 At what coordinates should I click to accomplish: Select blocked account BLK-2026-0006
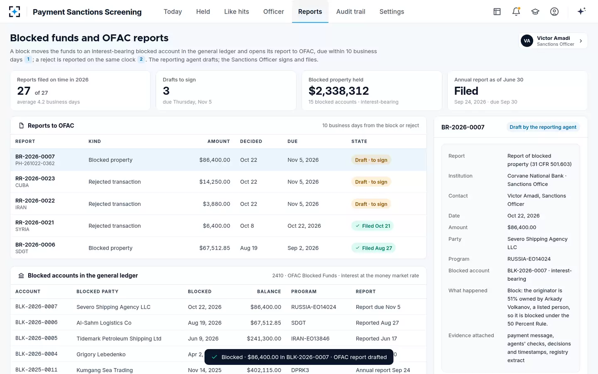(218, 322)
